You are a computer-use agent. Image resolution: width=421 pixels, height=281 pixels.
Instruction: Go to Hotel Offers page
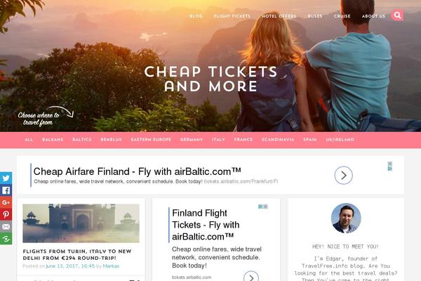pyautogui.click(x=279, y=16)
